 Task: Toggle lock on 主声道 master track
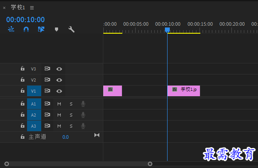(23, 137)
